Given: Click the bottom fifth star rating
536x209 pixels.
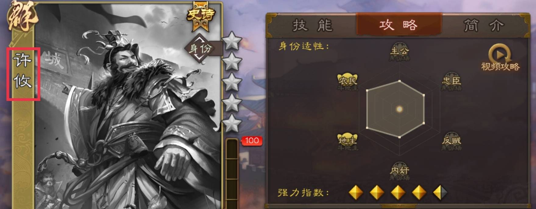Looking at the screenshot, I should coord(232,123).
